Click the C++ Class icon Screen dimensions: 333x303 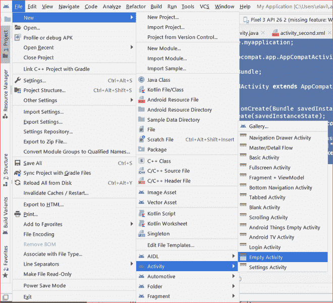[x=142, y=161]
